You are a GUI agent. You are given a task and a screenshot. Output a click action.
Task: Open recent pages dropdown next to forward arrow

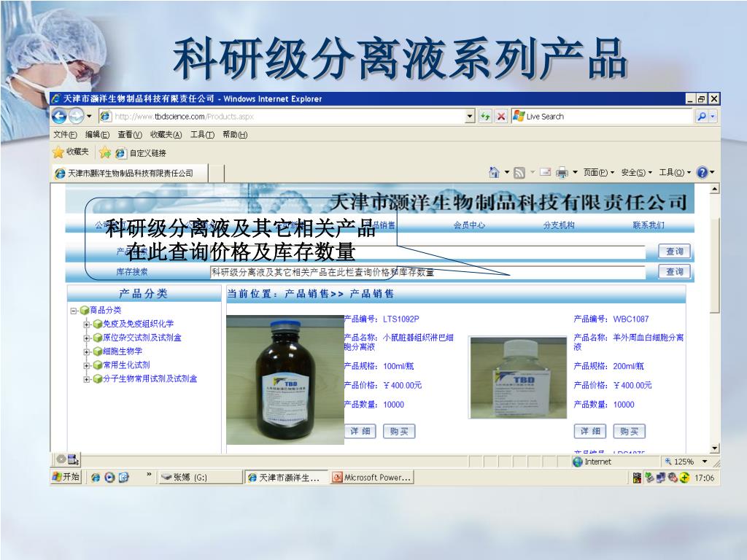[x=89, y=117]
